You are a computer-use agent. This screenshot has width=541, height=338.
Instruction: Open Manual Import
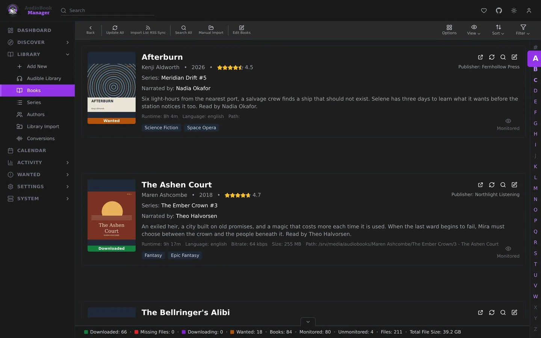point(211,30)
